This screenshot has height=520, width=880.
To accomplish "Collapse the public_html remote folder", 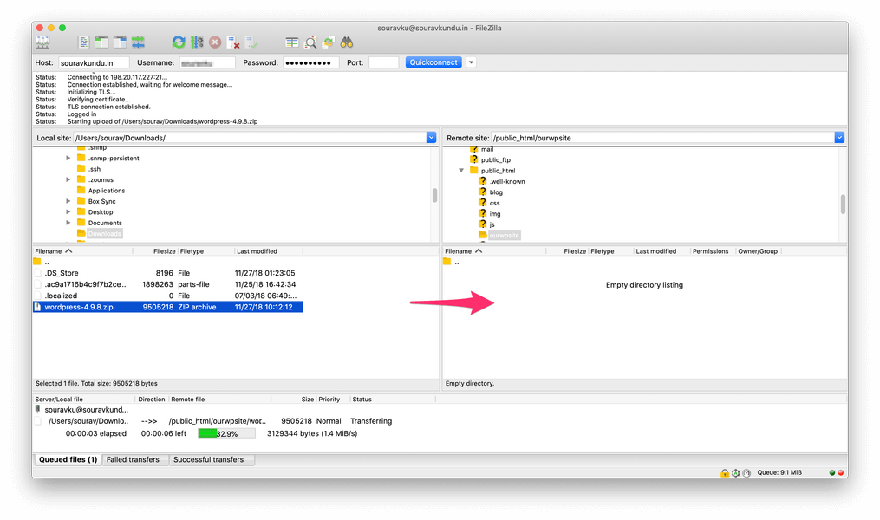I will 461,171.
